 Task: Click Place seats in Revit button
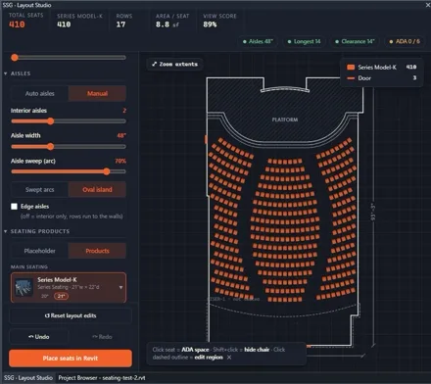71,359
